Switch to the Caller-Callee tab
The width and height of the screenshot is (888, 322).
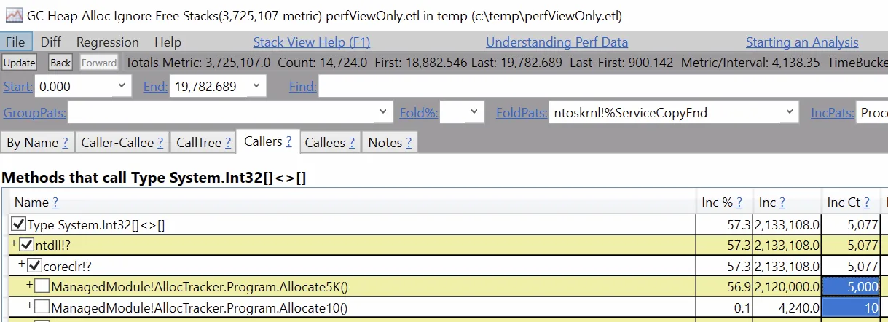[121, 143]
